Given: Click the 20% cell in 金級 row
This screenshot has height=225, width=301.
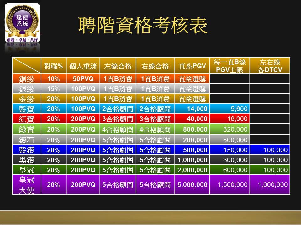Looking at the screenshot, I should [53, 99].
